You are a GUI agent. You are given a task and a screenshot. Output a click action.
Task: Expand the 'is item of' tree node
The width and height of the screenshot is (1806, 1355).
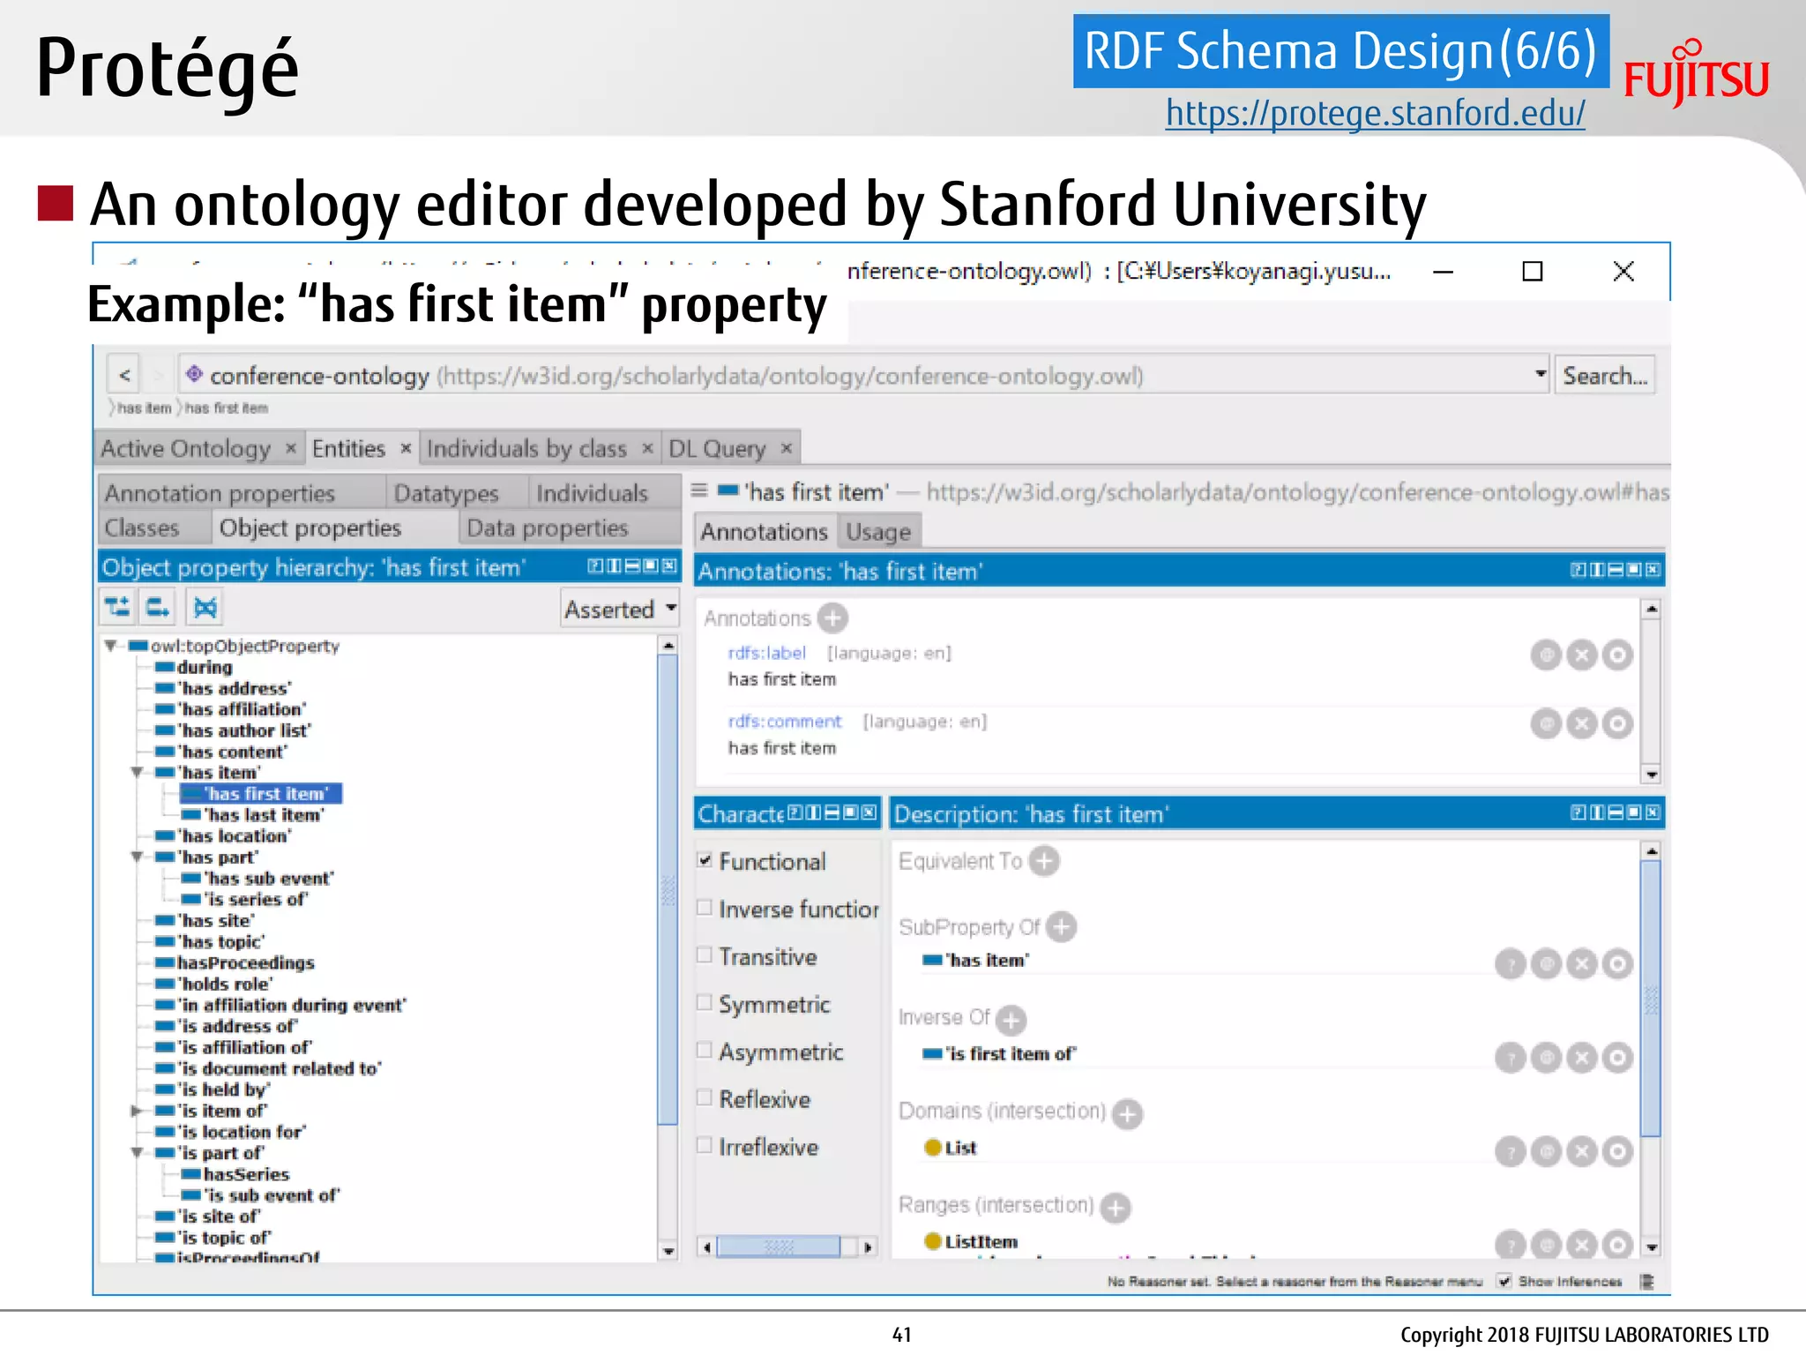pyautogui.click(x=137, y=1111)
